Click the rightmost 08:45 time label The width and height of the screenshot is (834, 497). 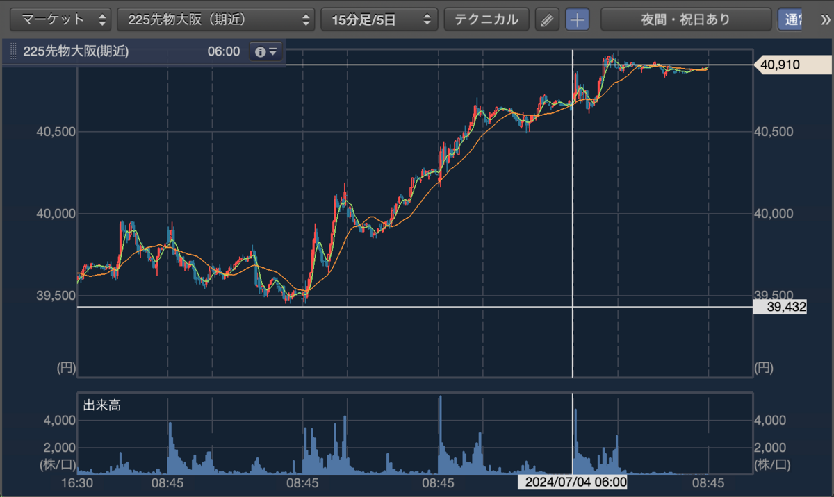click(708, 482)
